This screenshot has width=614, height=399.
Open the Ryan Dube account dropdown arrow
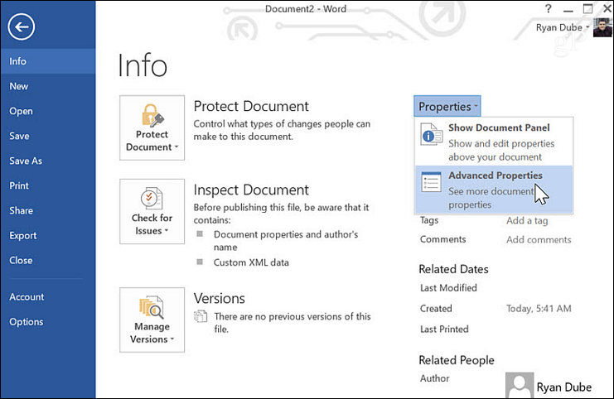tap(587, 27)
